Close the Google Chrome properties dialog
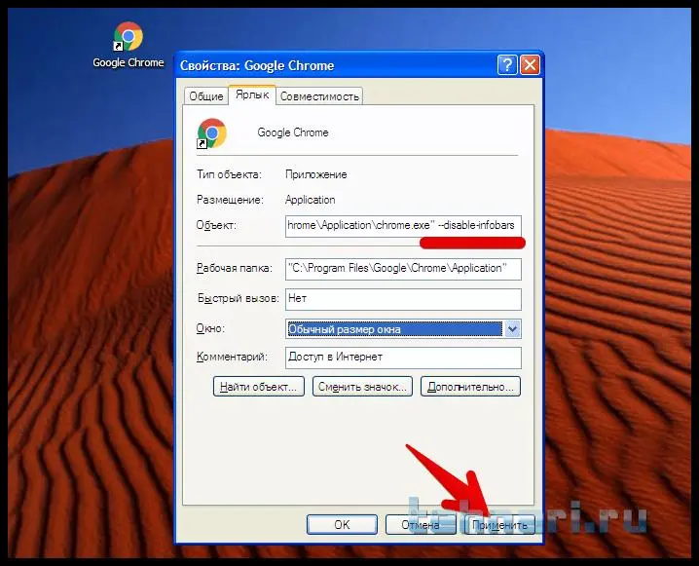Viewport: 699px width, 566px height. pos(530,65)
